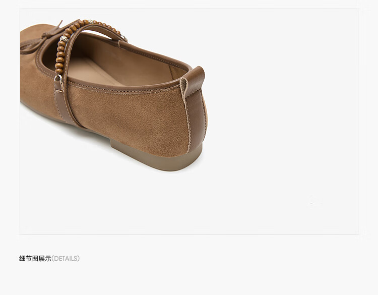Click the low block heel of the sole

157,156
